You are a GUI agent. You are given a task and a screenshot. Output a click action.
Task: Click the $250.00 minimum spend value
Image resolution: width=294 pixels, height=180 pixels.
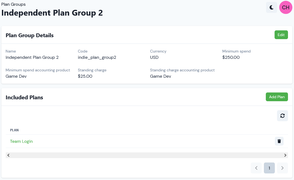click(231, 57)
